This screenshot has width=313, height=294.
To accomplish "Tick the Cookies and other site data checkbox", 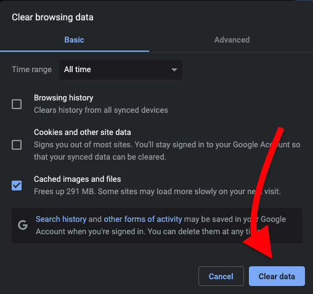I will click(17, 145).
